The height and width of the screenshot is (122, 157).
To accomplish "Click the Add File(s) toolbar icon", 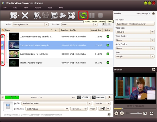I will [14, 15].
